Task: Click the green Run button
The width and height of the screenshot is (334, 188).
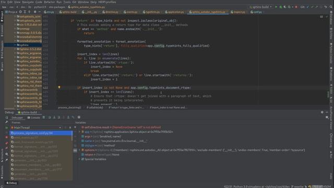Action: click(276, 7)
